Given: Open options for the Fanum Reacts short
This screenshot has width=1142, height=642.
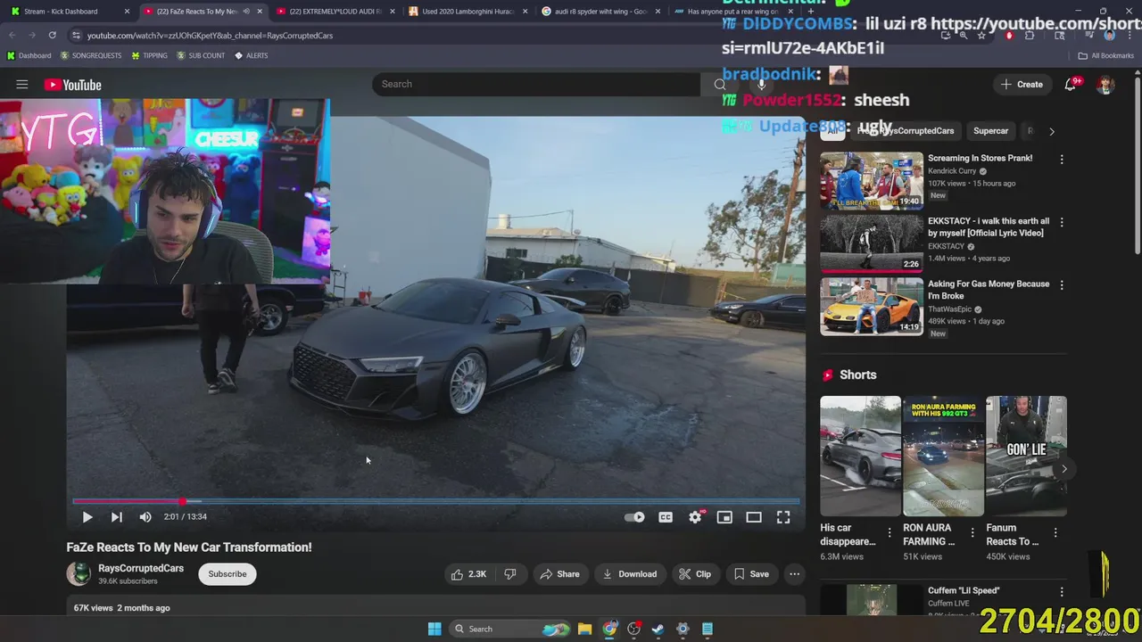Looking at the screenshot, I should coord(1055,532).
